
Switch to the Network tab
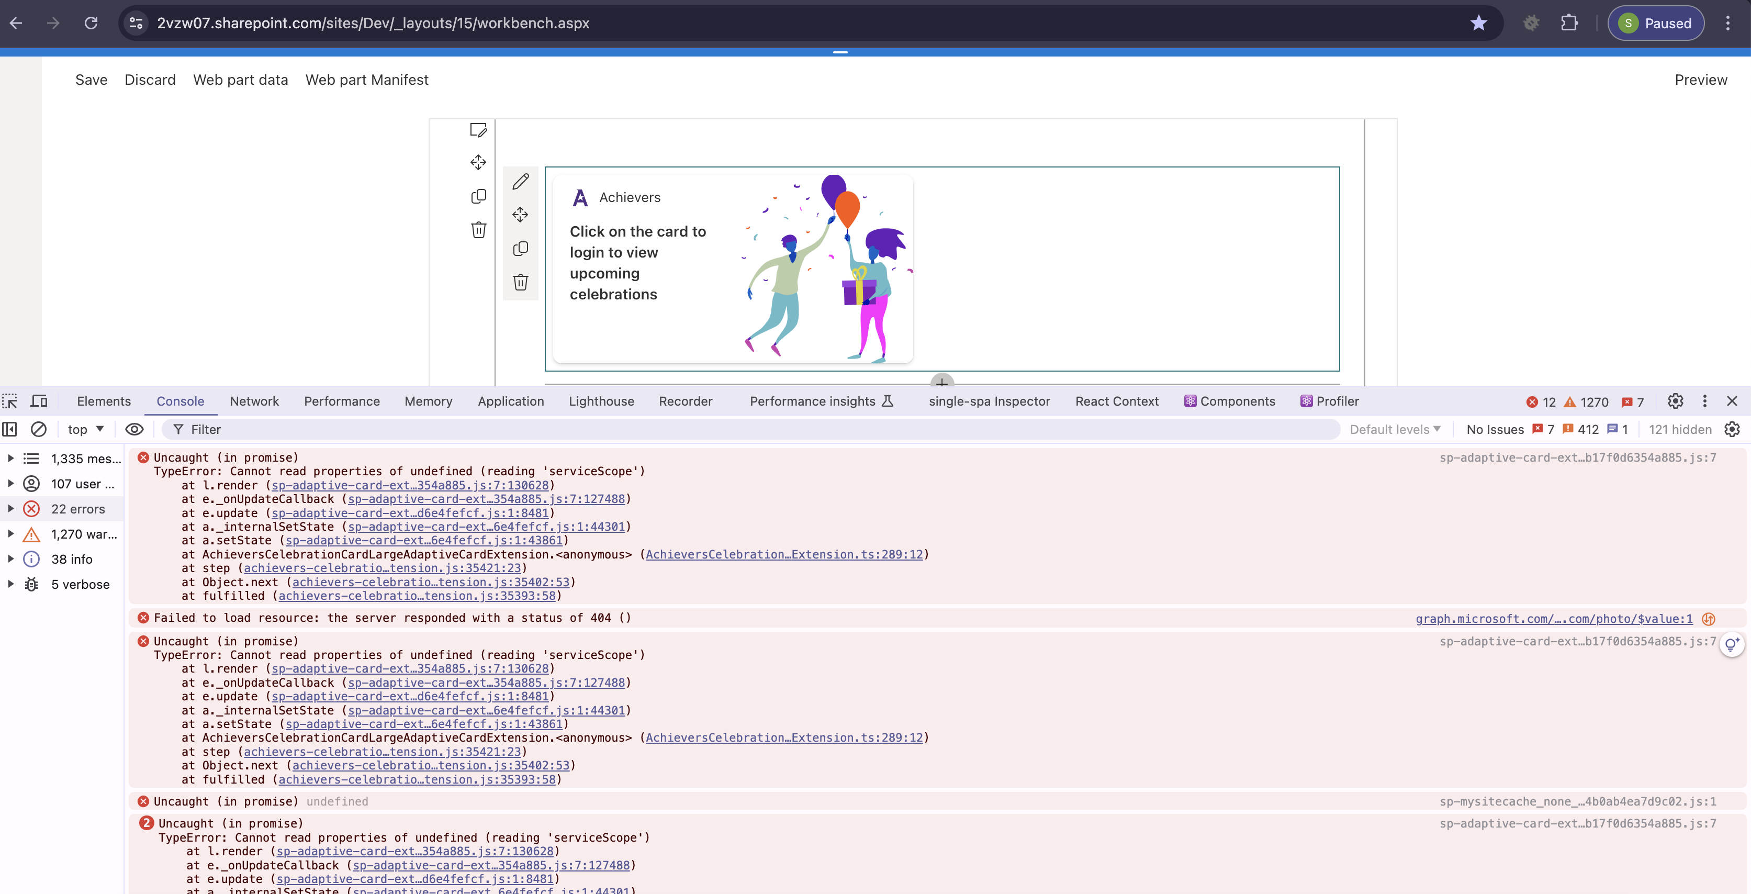(254, 401)
